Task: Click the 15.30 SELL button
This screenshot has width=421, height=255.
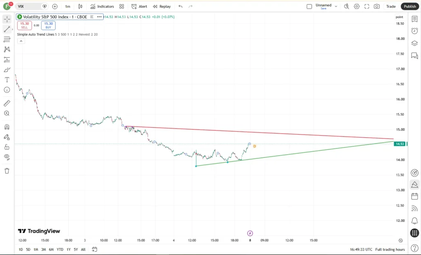Action: pos(24,25)
